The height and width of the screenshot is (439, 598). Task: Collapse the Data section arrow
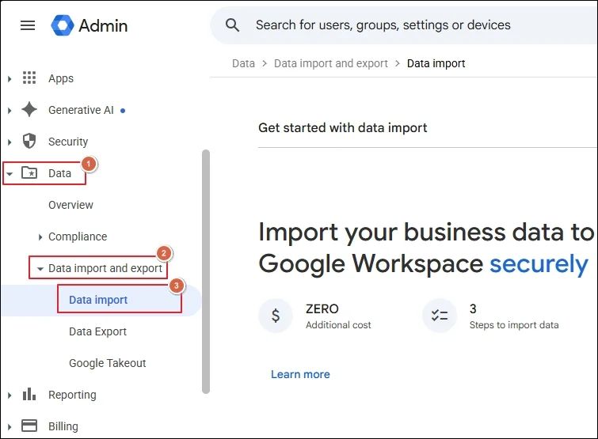[x=10, y=174]
